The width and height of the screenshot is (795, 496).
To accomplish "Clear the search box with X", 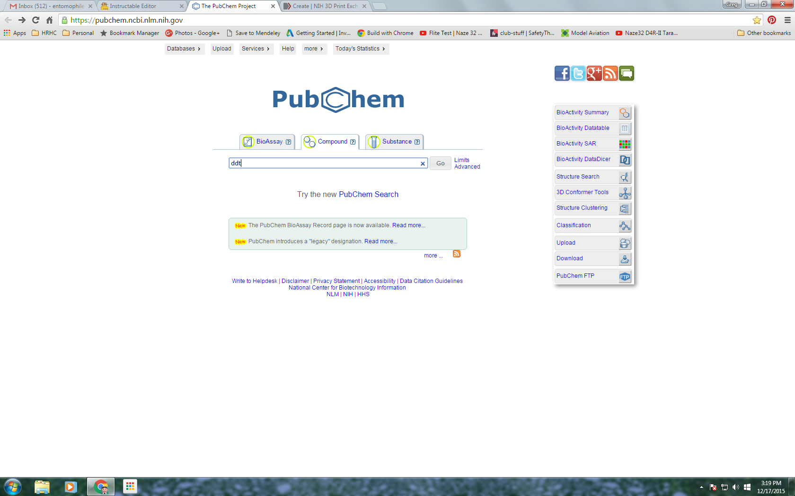I will click(423, 163).
